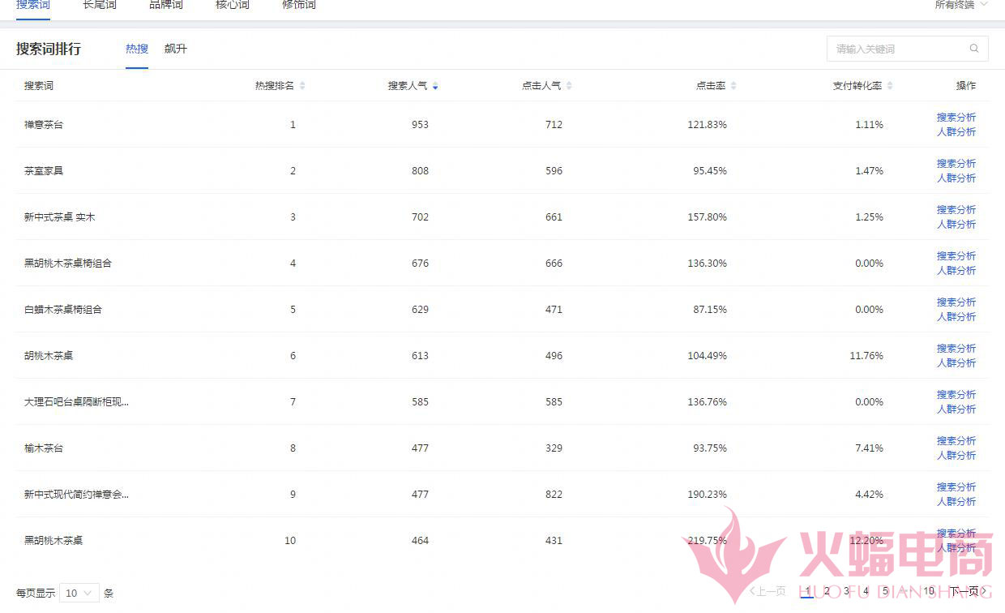Open 人群分析 for 榆木茶台
This screenshot has height=613, width=1005.
pos(956,456)
